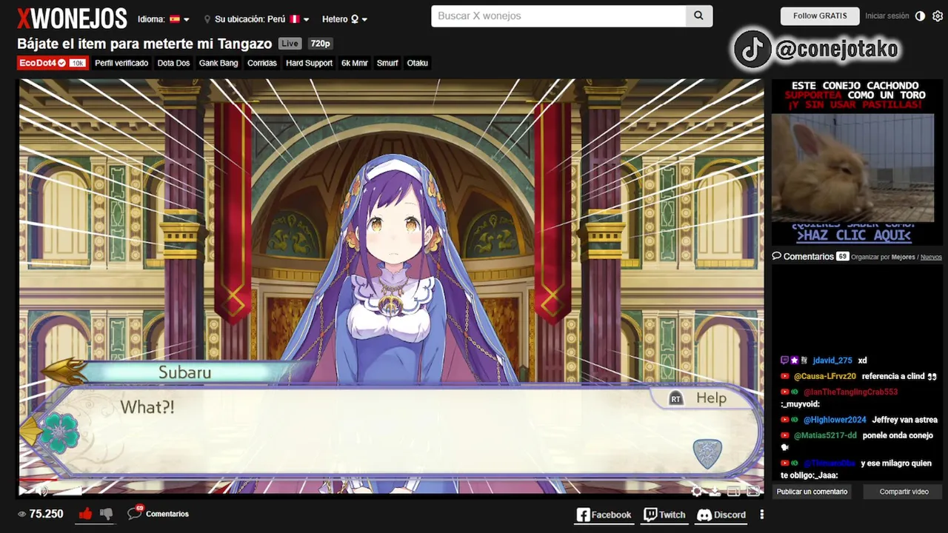Click the volume speaker icon on the player
948x533 pixels.
pyautogui.click(x=42, y=490)
